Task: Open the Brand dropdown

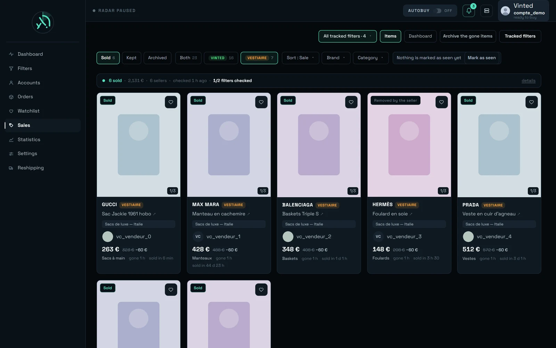Action: click(336, 58)
